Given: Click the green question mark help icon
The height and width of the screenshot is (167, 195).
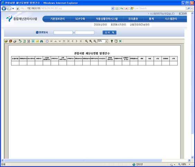Looking at the screenshot, I should coord(112,41).
